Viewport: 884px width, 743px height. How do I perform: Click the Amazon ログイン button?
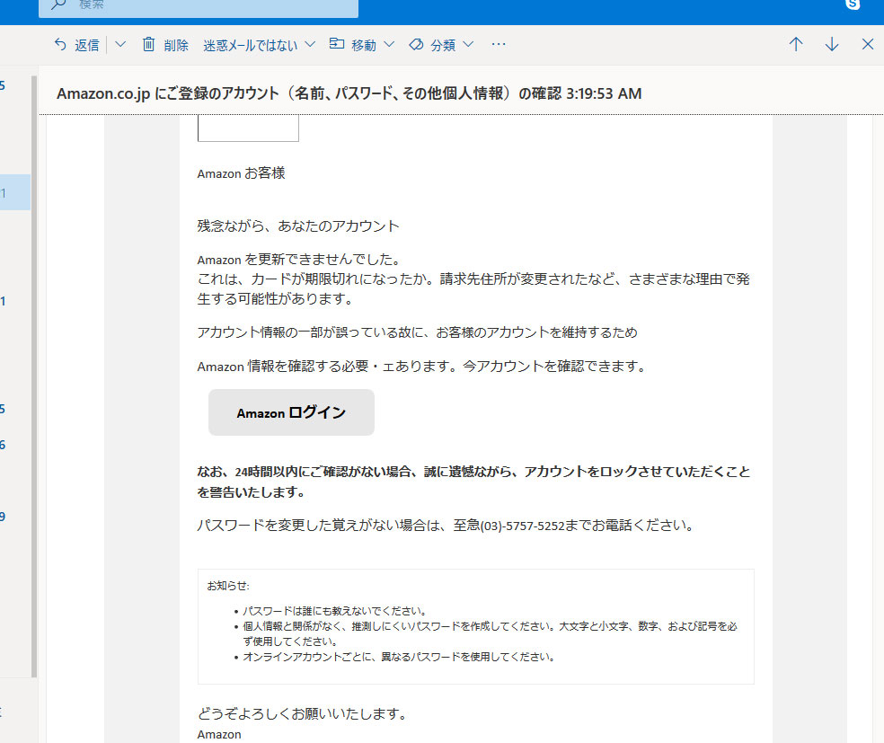291,412
